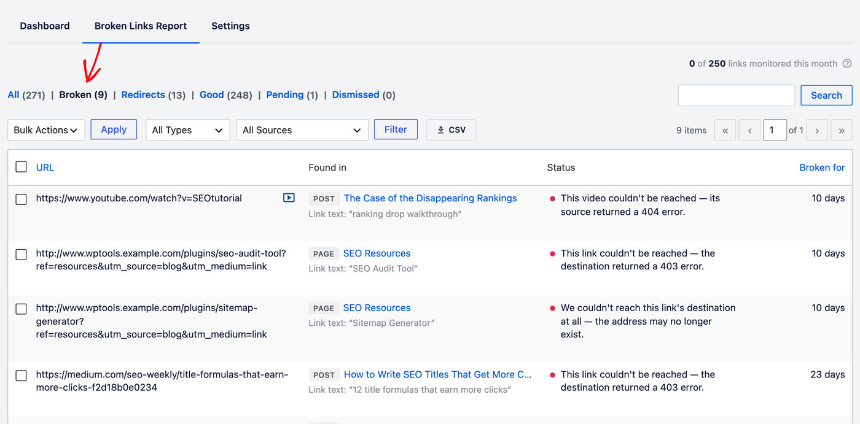Click the "23 days" broken duration
Screen dimensions: 860x424
tap(827, 374)
